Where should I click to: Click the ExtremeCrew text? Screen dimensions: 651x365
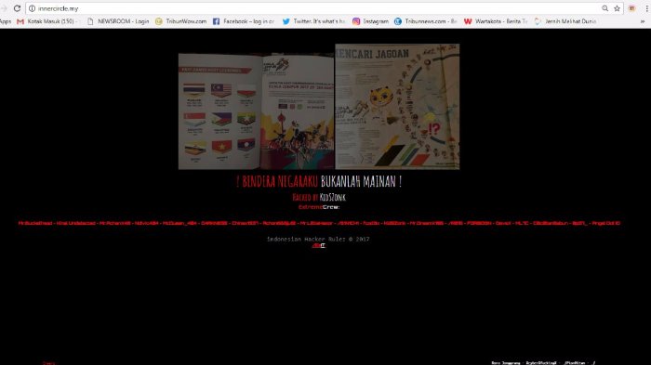319,207
